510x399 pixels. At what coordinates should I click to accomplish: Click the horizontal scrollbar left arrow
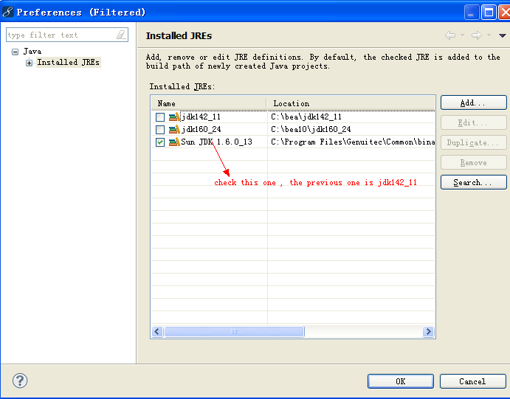click(157, 331)
